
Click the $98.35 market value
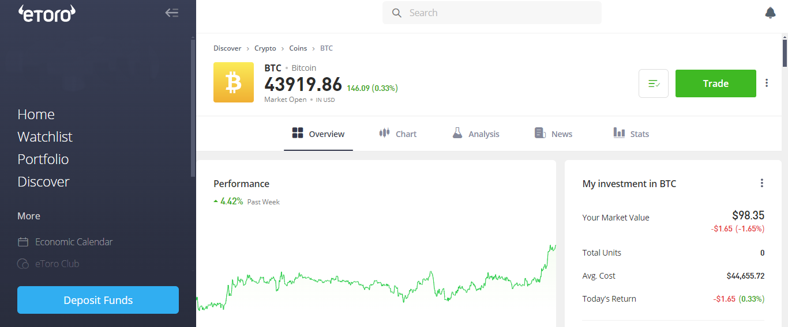click(x=748, y=215)
